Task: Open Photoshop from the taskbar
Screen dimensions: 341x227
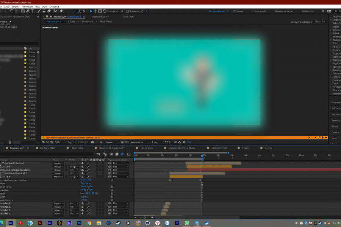Action: click(79, 223)
